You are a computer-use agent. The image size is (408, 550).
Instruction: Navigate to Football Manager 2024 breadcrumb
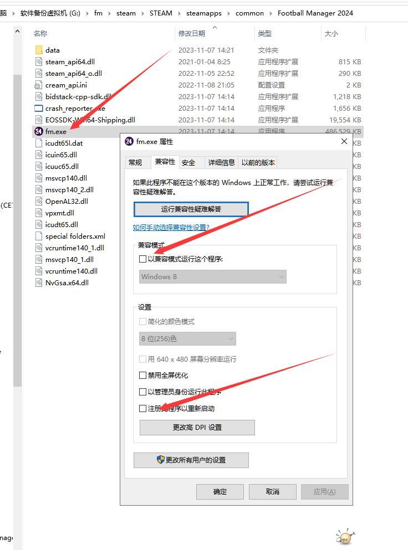(315, 13)
